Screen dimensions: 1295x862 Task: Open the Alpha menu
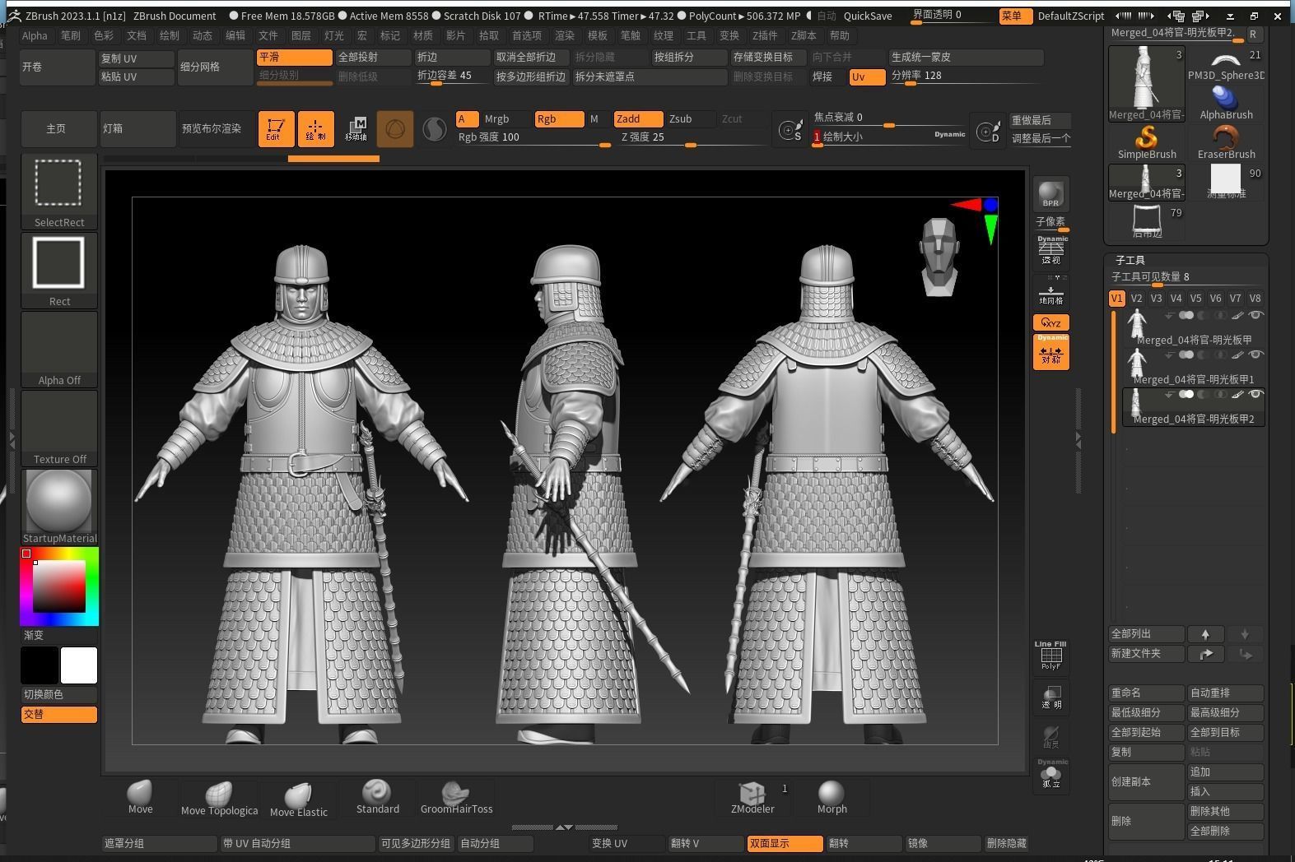(35, 35)
